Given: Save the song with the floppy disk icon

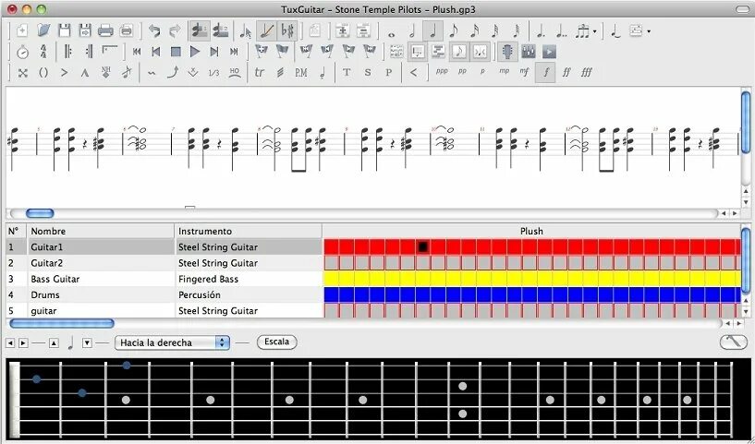Looking at the screenshot, I should click(x=64, y=30).
